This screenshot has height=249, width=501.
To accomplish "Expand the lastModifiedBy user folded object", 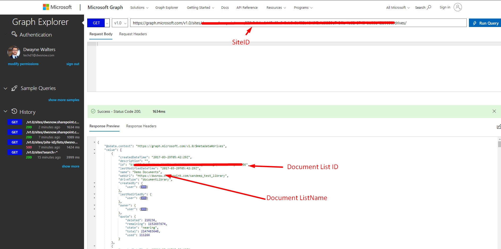I will (144, 198).
